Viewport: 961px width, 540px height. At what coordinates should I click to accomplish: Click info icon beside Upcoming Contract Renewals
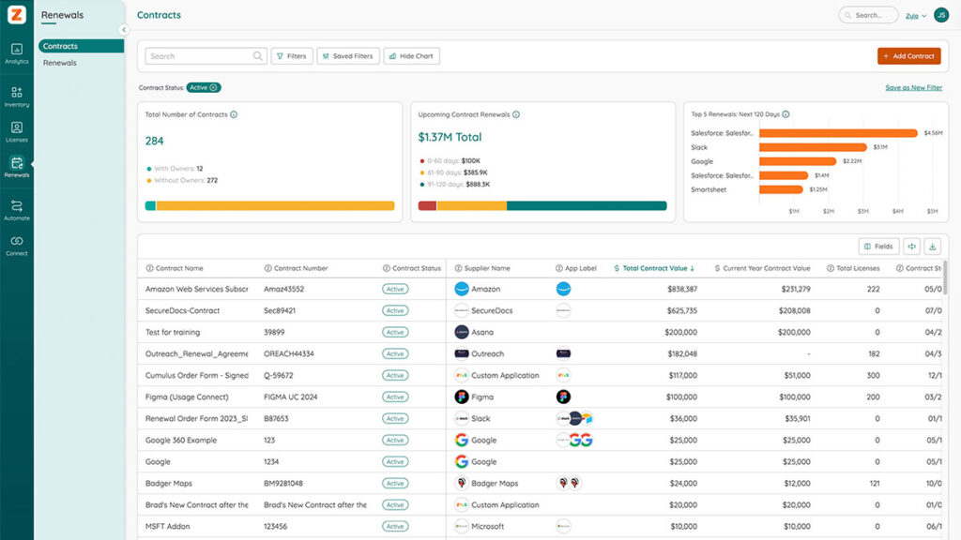516,114
